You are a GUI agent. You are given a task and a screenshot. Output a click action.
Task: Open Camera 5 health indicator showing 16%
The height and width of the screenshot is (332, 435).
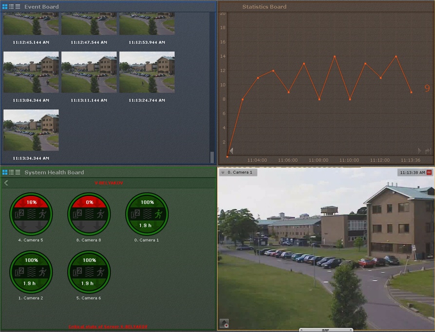pos(31,214)
